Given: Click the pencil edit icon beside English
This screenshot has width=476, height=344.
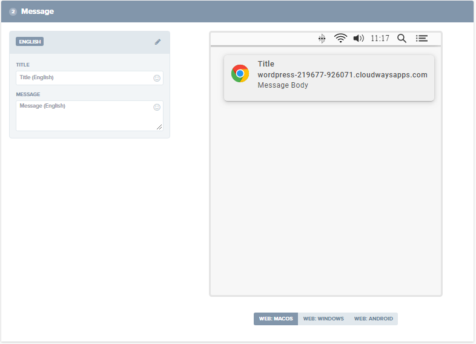Looking at the screenshot, I should [x=157, y=42].
